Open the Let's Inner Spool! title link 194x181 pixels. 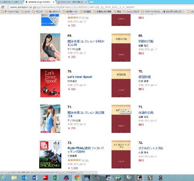click(x=80, y=77)
